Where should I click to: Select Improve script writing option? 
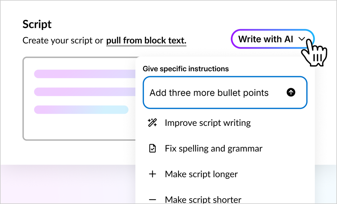pos(207,123)
